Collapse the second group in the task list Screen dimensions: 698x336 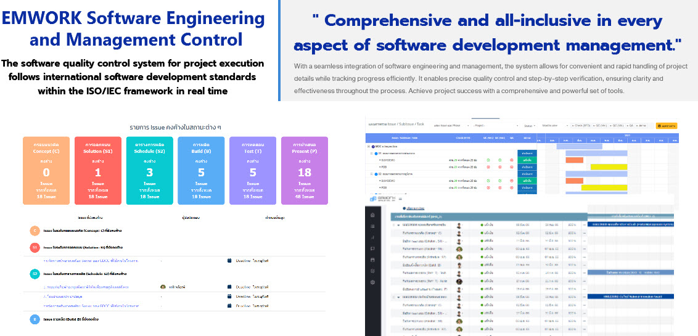pyautogui.click(x=398, y=297)
